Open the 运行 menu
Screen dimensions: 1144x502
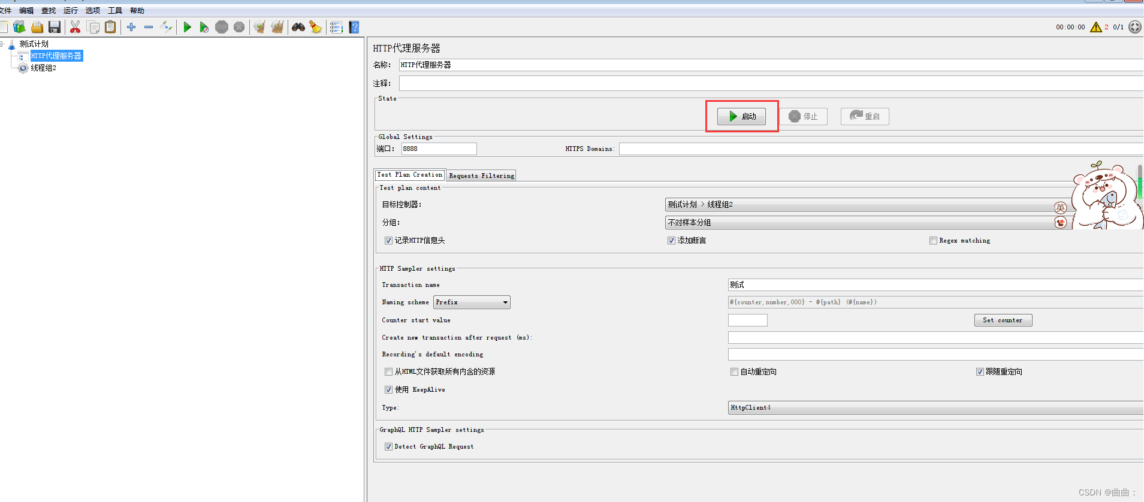pyautogui.click(x=71, y=10)
